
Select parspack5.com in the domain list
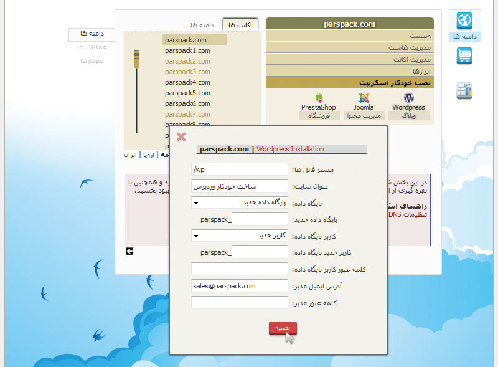(187, 93)
